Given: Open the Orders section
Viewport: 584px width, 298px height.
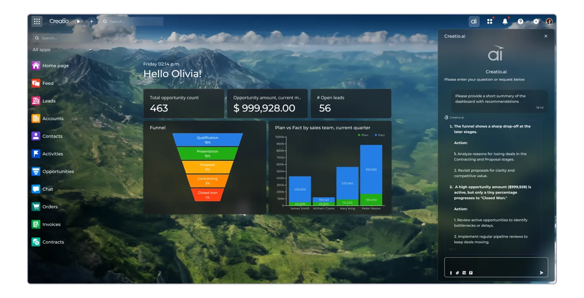Looking at the screenshot, I should [x=45, y=207].
